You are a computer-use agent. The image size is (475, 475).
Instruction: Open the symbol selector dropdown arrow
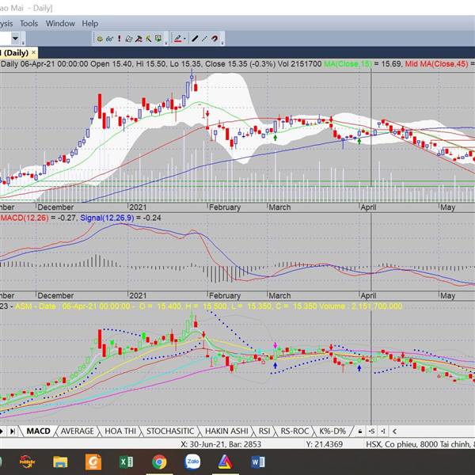15,39
